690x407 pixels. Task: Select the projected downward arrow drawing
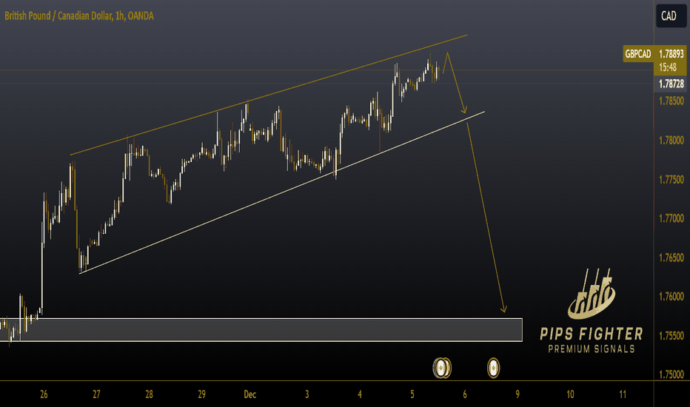pyautogui.click(x=486, y=215)
